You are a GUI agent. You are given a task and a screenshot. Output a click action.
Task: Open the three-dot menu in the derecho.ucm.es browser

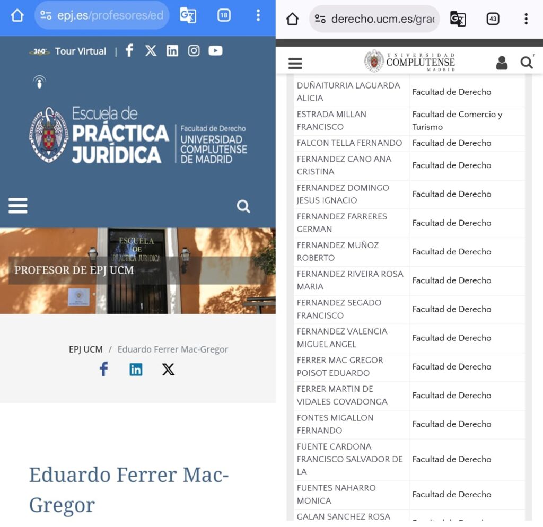(x=526, y=19)
